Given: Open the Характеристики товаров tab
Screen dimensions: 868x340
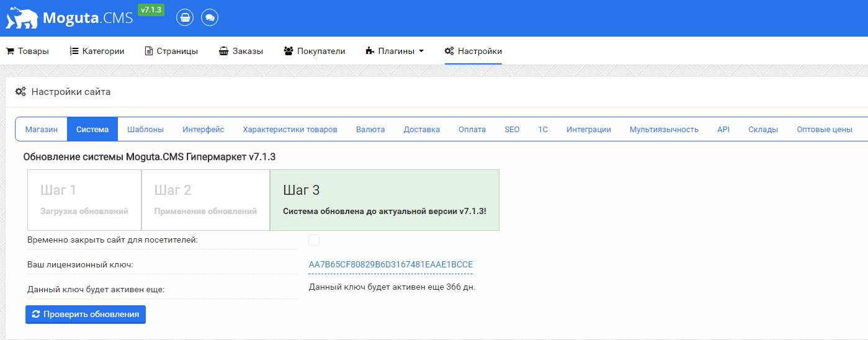Looking at the screenshot, I should 290,129.
